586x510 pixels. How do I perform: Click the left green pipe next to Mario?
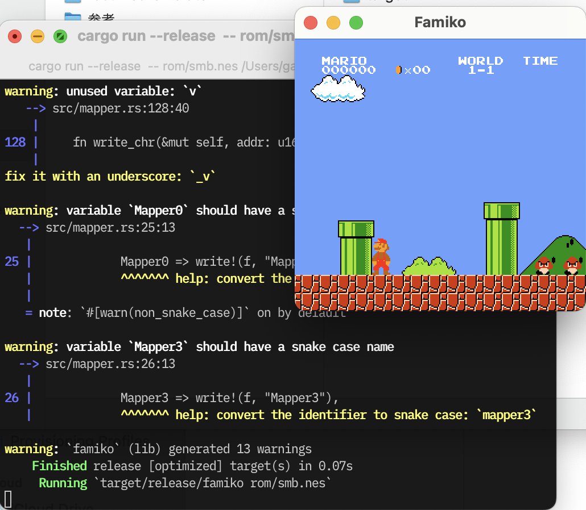356,248
